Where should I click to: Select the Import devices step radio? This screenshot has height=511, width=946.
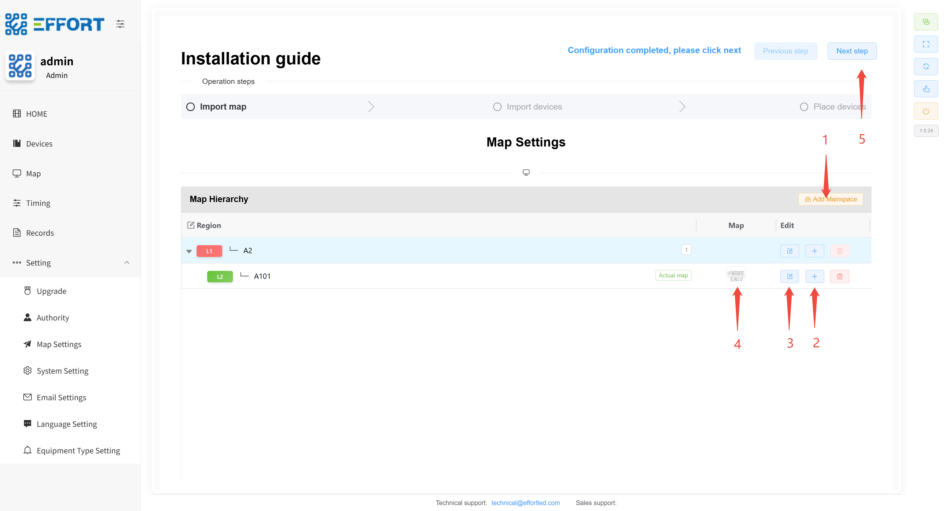pos(497,107)
